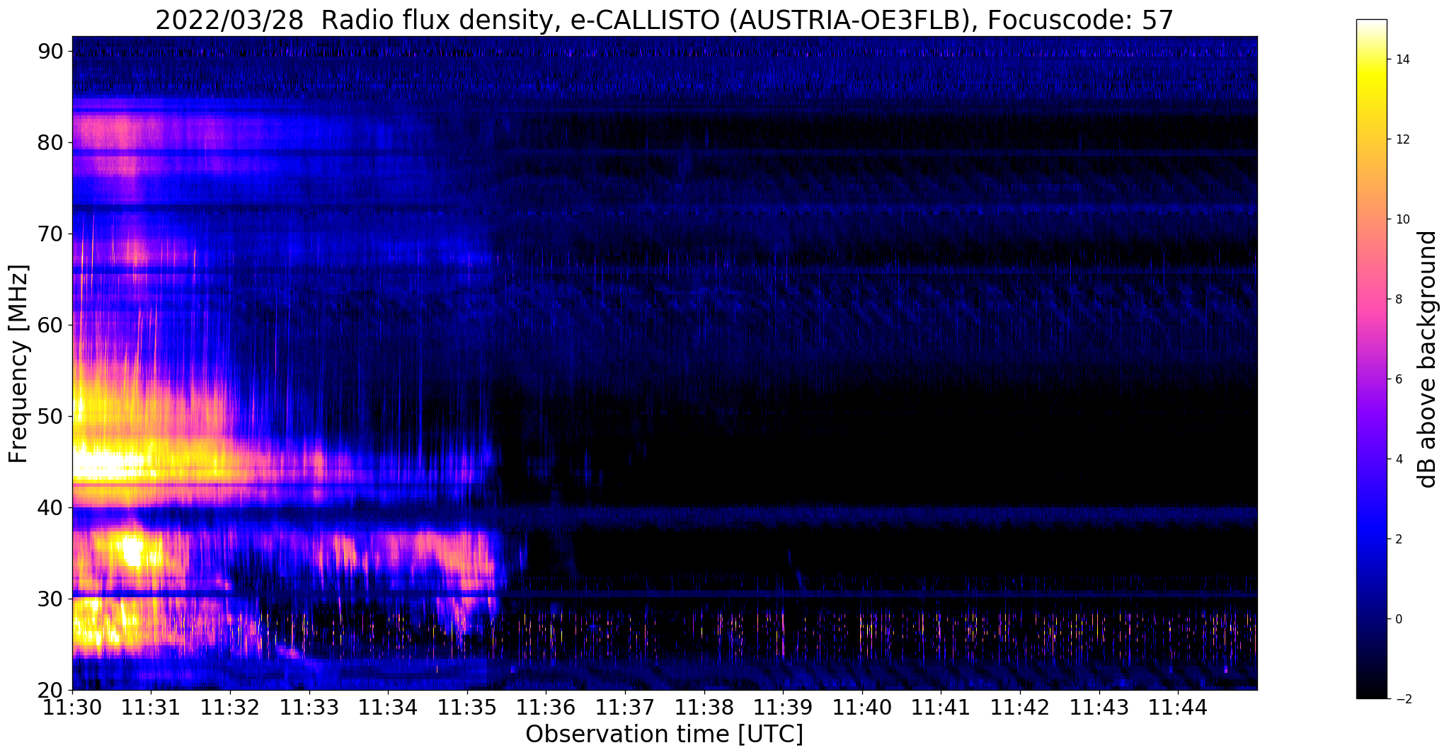
Task: Click the 11:30 time tick label
Action: click(x=72, y=708)
